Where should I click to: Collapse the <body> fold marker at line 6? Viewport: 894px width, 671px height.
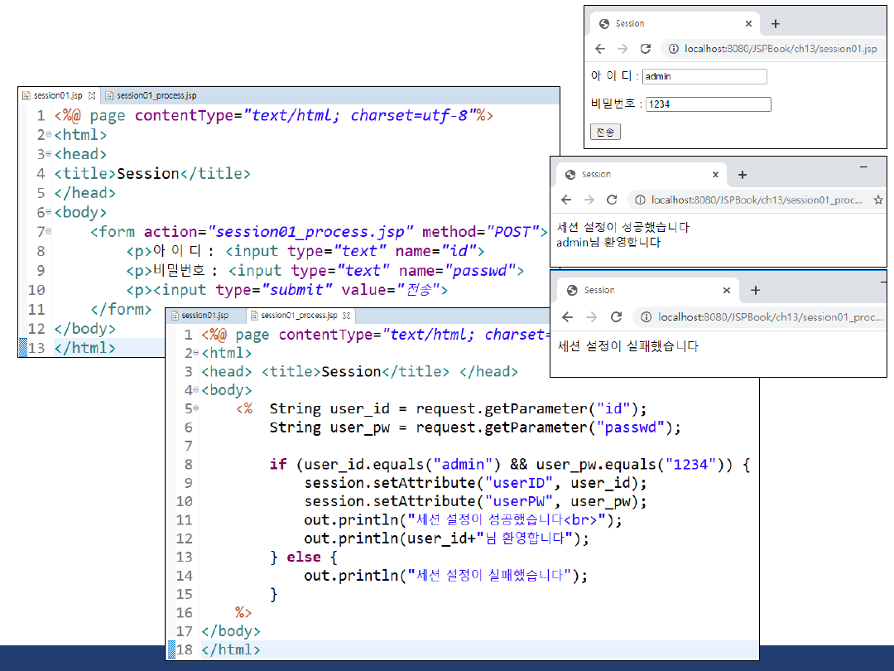[x=50, y=212]
